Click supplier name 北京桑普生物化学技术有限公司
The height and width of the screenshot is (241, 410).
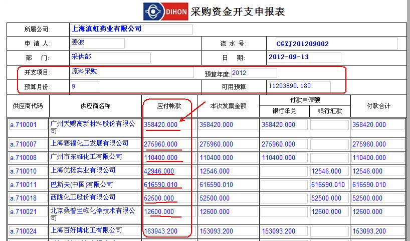point(95,214)
